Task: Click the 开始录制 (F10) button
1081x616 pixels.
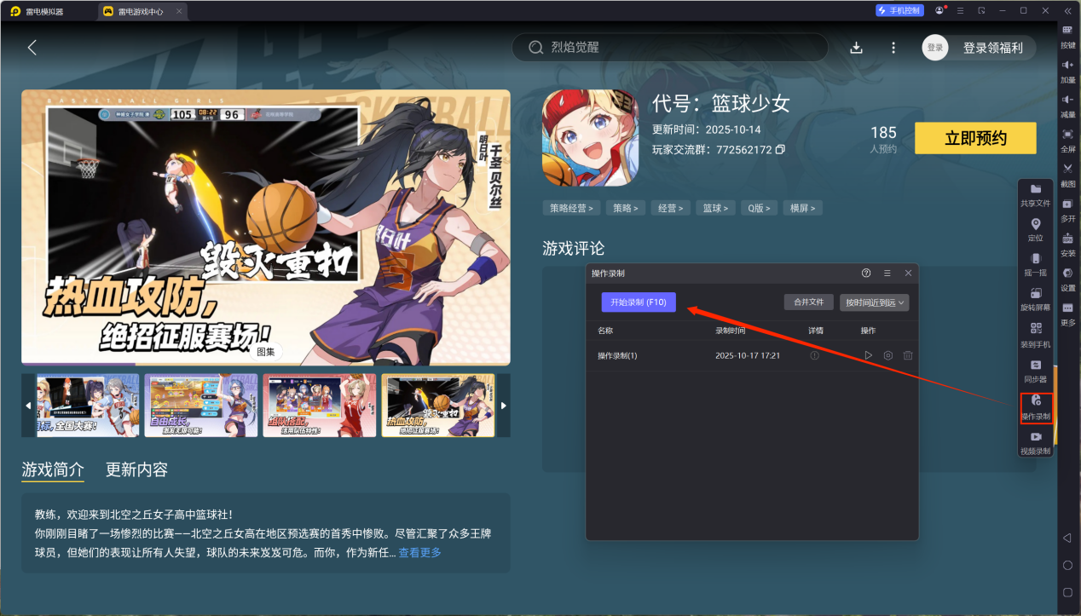Action: [x=639, y=302]
